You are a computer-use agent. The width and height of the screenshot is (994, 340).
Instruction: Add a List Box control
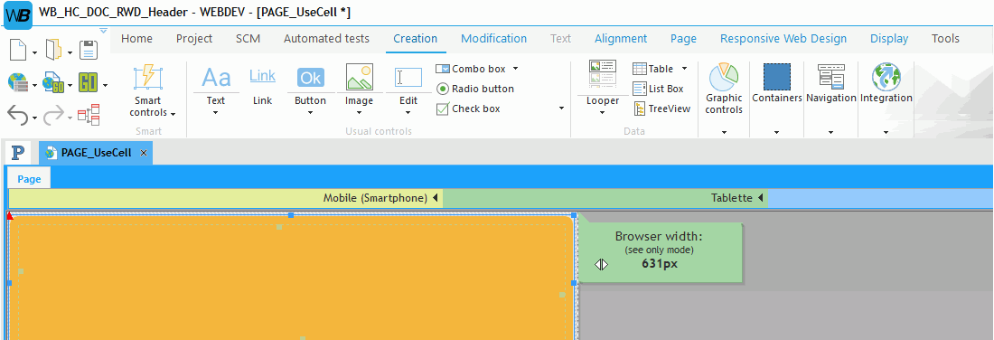[658, 89]
